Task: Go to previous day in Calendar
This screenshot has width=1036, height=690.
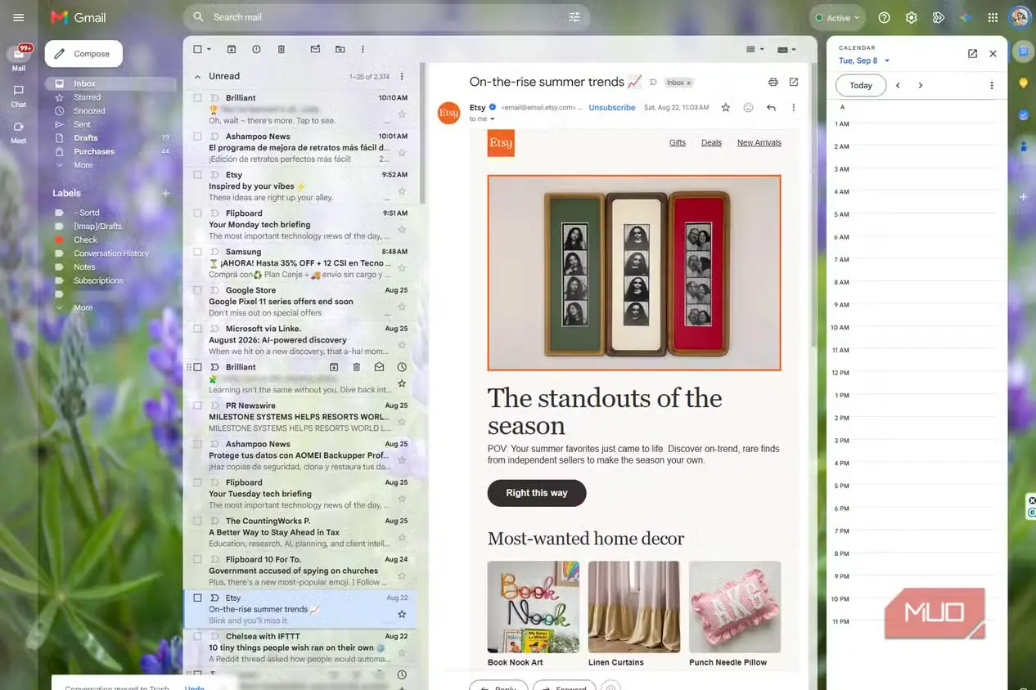Action: tap(898, 85)
